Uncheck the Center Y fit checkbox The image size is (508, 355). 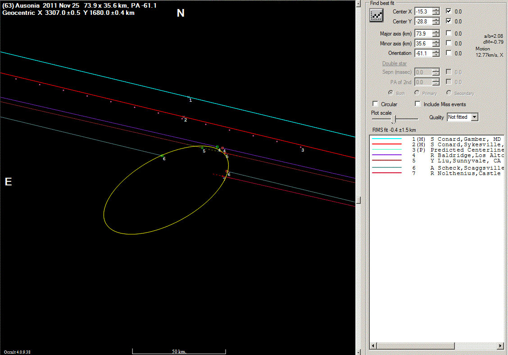(x=449, y=21)
